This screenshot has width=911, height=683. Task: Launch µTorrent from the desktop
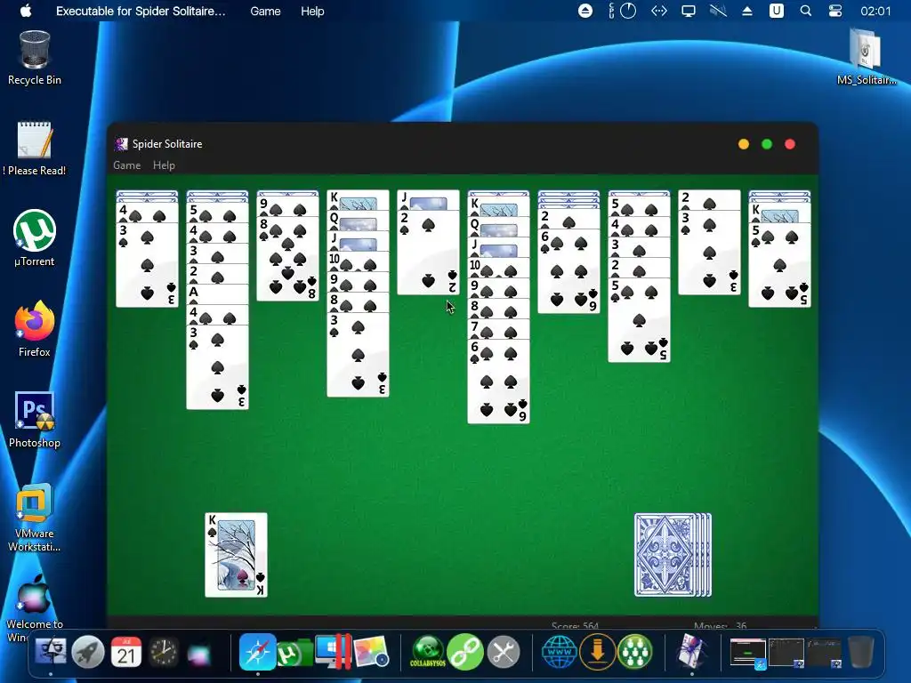(x=35, y=238)
